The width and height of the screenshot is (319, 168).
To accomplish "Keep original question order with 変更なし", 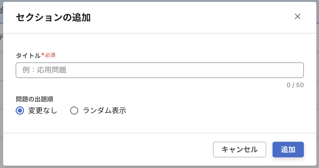I will point(20,111).
